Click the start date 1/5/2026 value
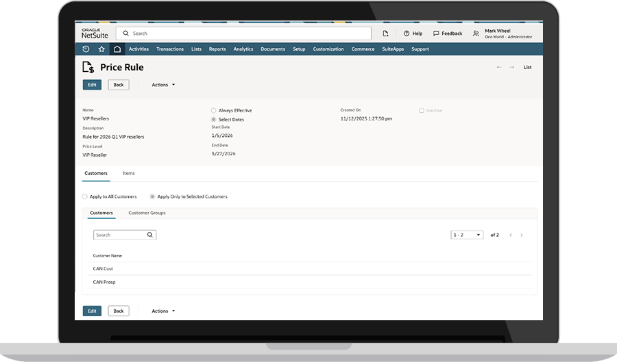The width and height of the screenshot is (617, 362). pos(222,135)
